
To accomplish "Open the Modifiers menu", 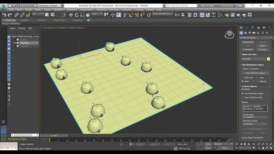I will 59,9.
